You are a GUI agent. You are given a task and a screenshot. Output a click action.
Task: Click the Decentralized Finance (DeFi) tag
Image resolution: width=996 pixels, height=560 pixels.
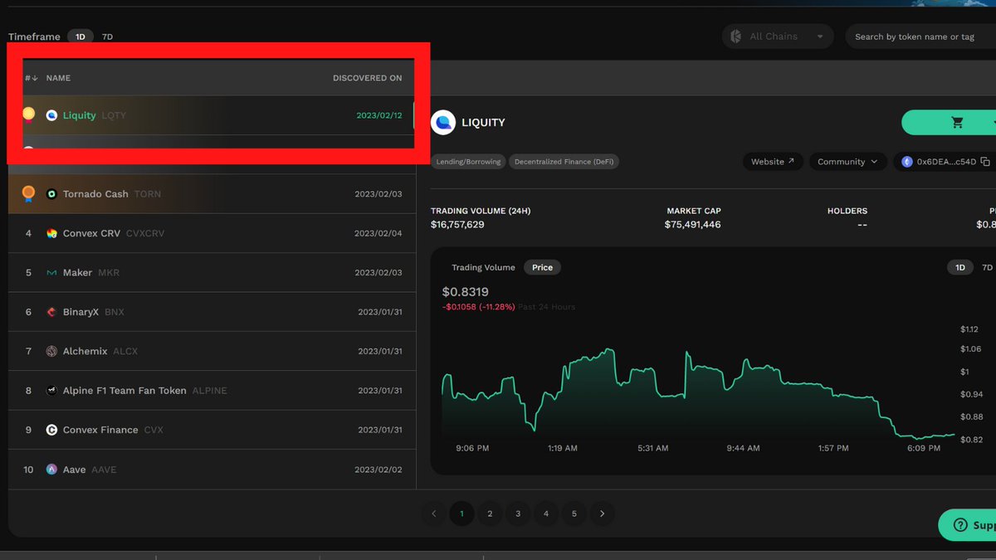(x=564, y=162)
